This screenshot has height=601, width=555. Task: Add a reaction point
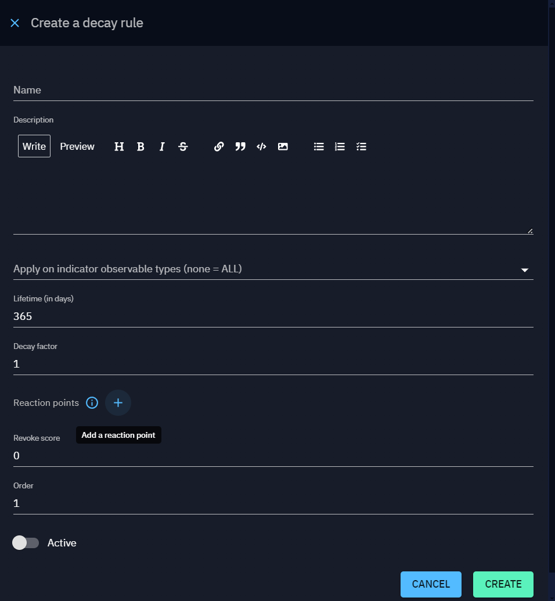(x=118, y=402)
